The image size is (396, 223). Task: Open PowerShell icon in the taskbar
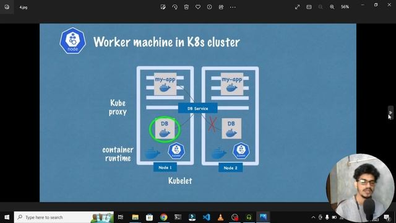click(192, 217)
